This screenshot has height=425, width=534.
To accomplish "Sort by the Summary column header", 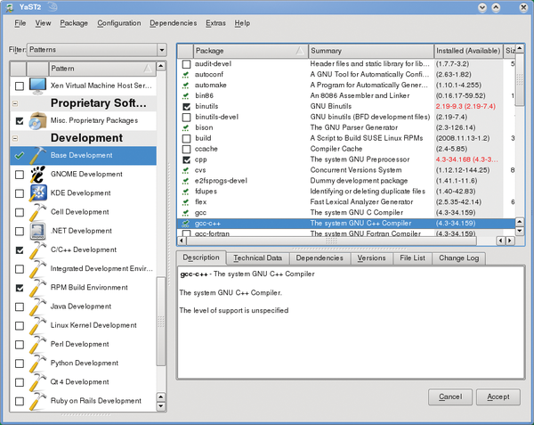I will pyautogui.click(x=369, y=51).
